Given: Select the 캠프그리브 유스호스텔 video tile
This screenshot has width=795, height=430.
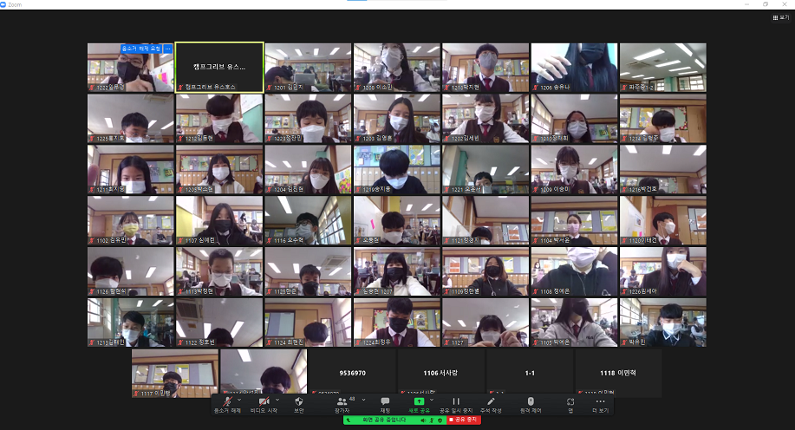Looking at the screenshot, I should click(x=219, y=67).
